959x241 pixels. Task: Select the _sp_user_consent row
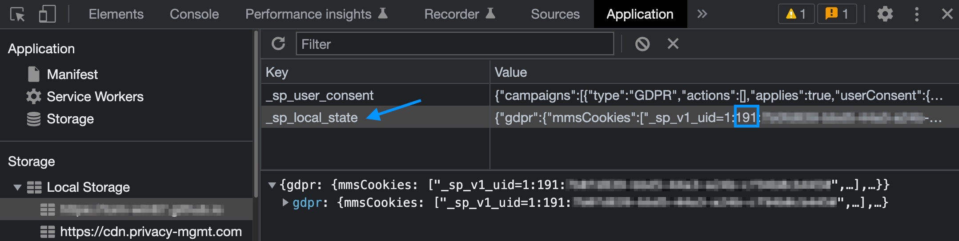pyautogui.click(x=610, y=95)
